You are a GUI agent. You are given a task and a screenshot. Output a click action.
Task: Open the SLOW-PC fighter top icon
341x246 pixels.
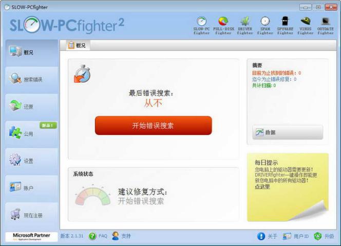[x=201, y=25]
